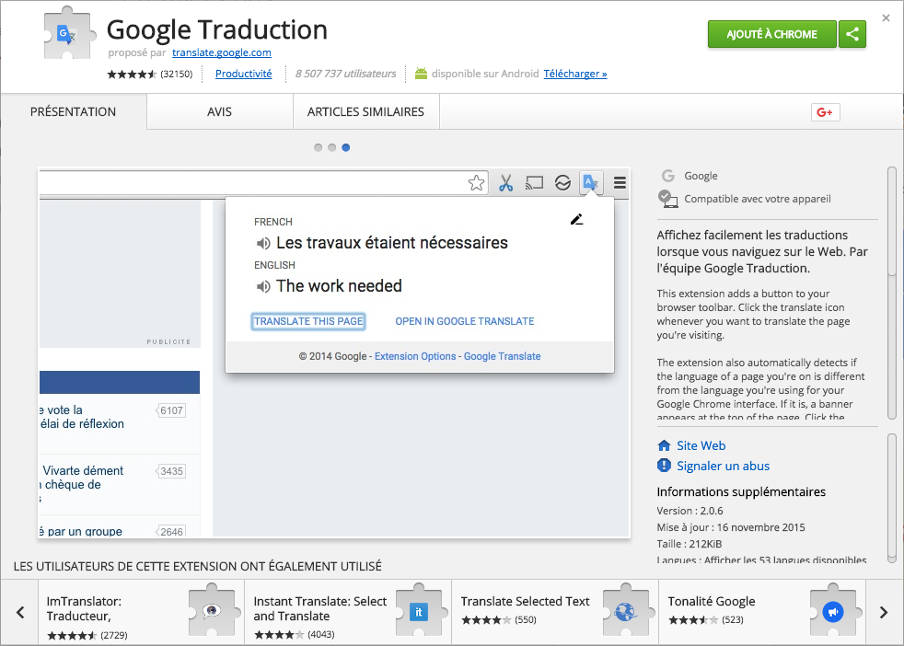Open the Présentation tab
This screenshot has height=646, width=904.
pyautogui.click(x=74, y=111)
